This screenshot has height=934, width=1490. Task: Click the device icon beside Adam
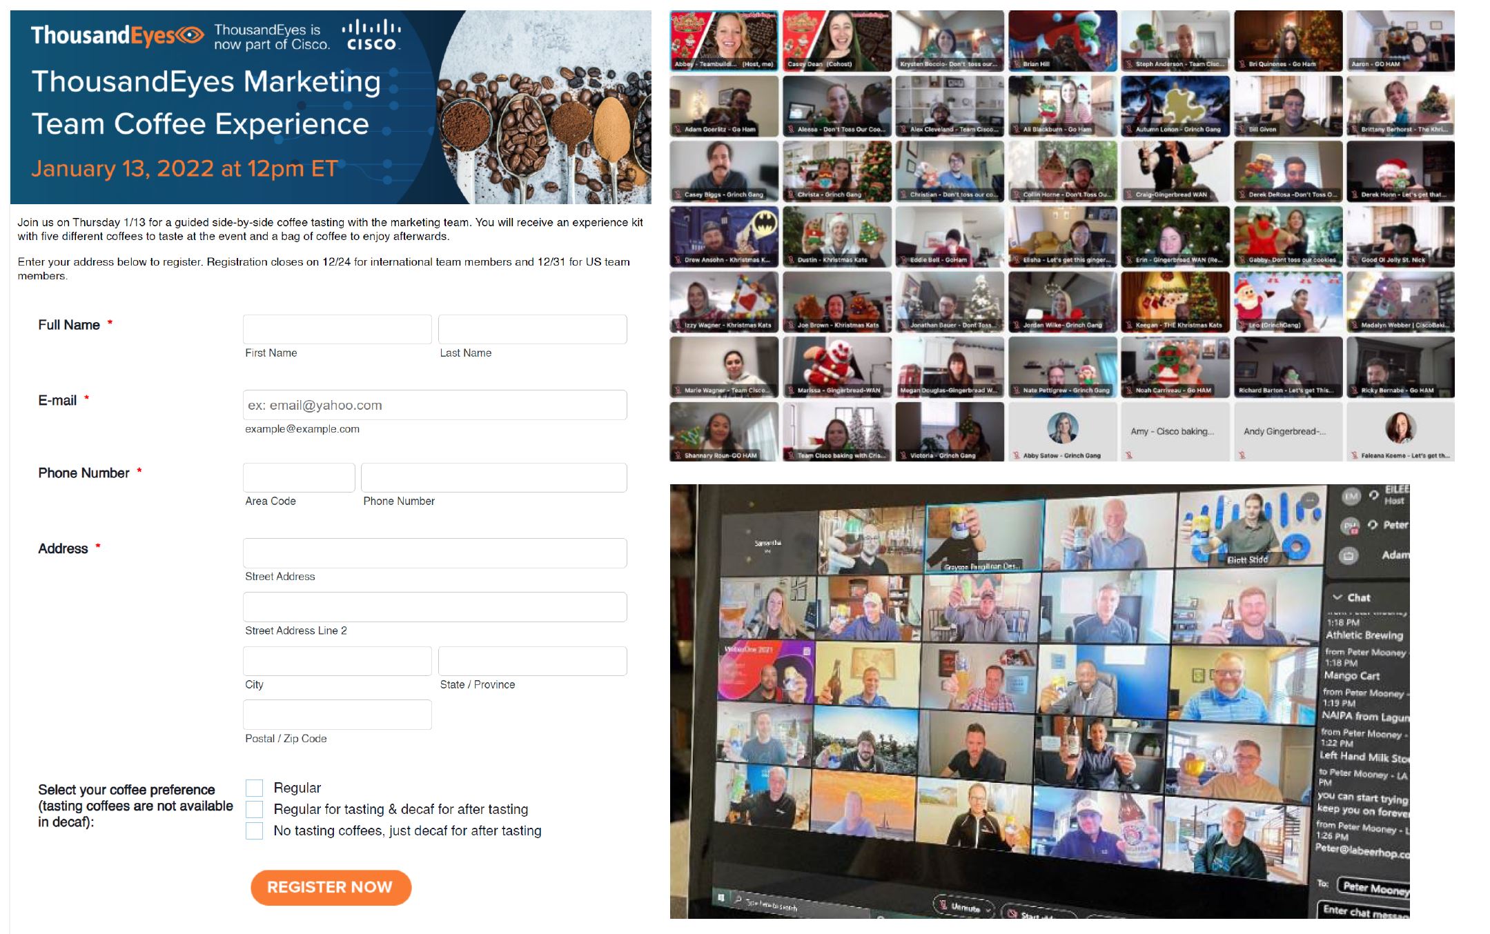coord(1349,555)
